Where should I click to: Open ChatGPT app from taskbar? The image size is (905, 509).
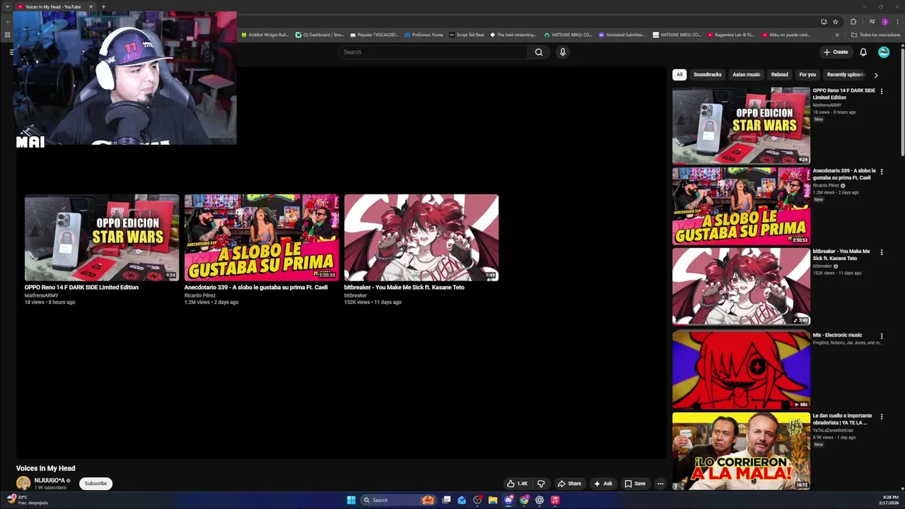pyautogui.click(x=539, y=500)
